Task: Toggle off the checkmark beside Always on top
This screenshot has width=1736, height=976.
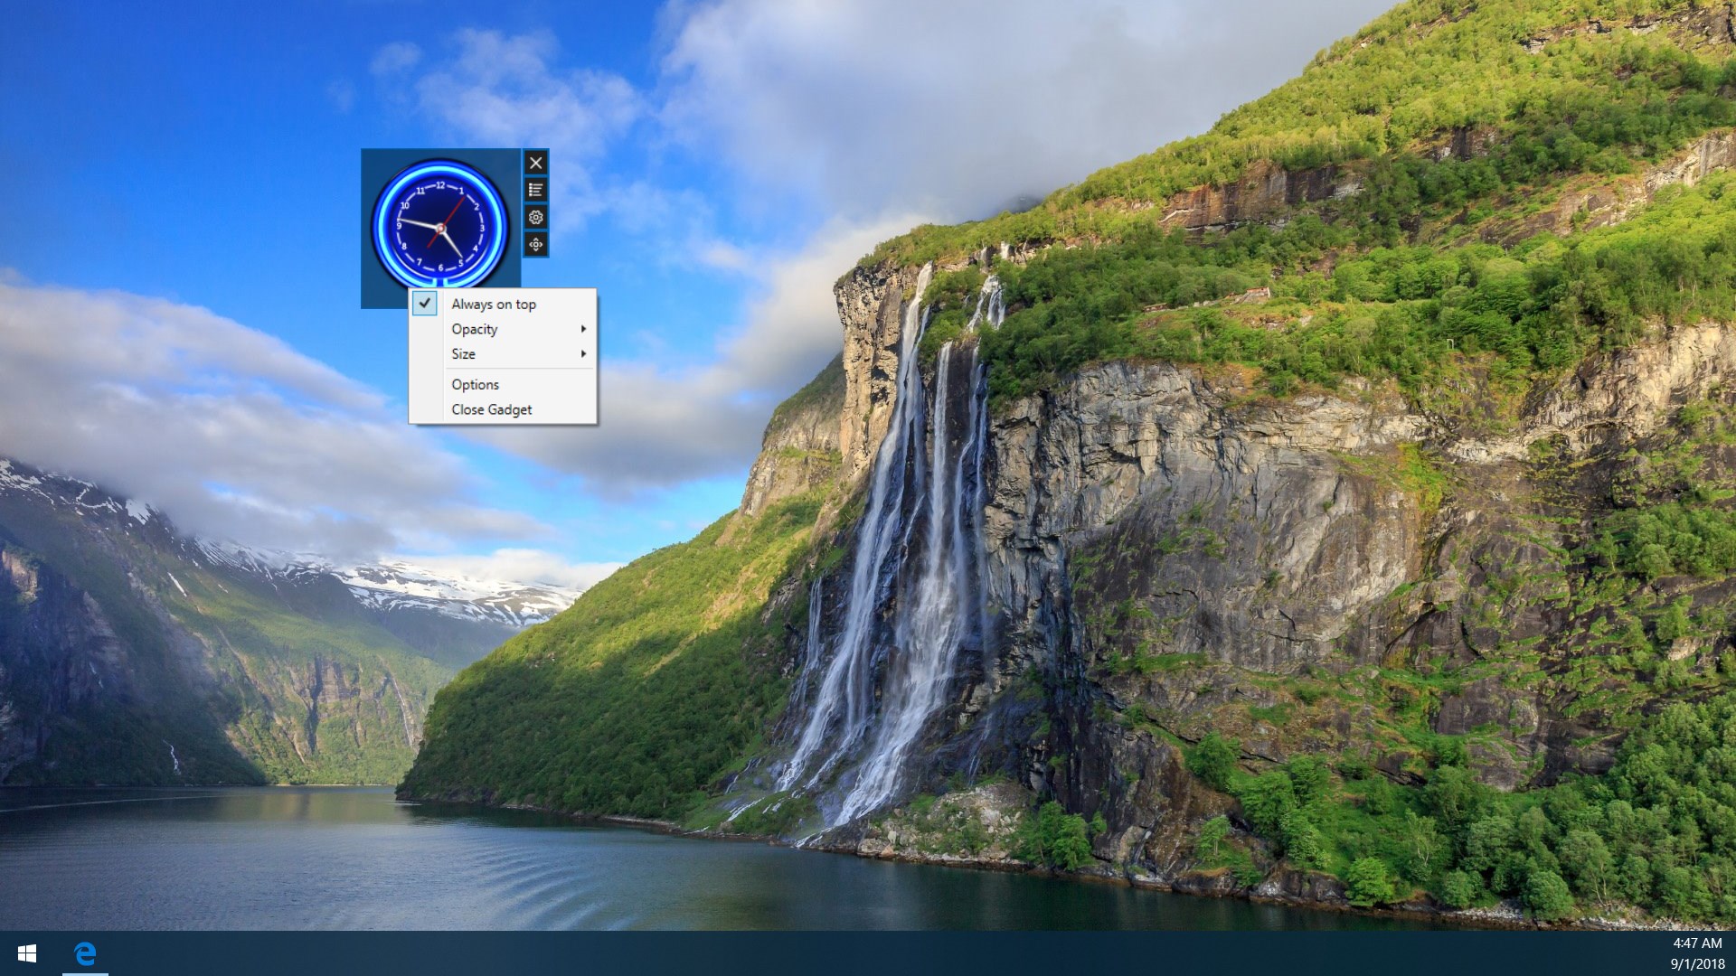Action: [423, 305]
